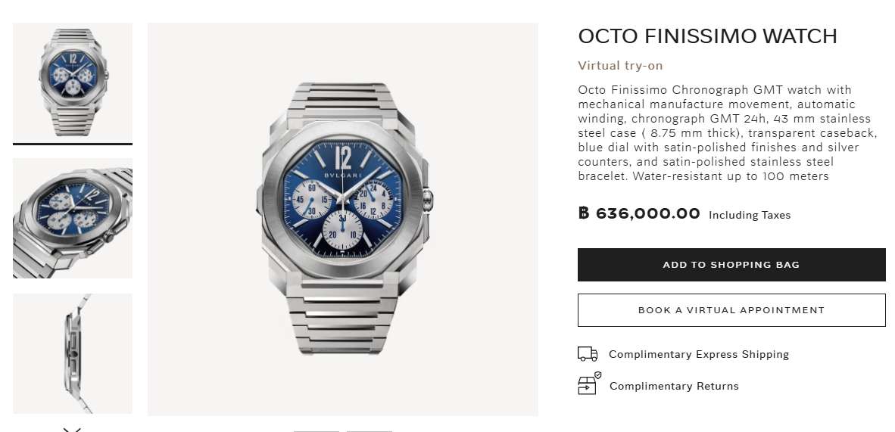Screen dimensions: 895x432
Task: Click the returns box icon
Action: pyautogui.click(x=588, y=384)
